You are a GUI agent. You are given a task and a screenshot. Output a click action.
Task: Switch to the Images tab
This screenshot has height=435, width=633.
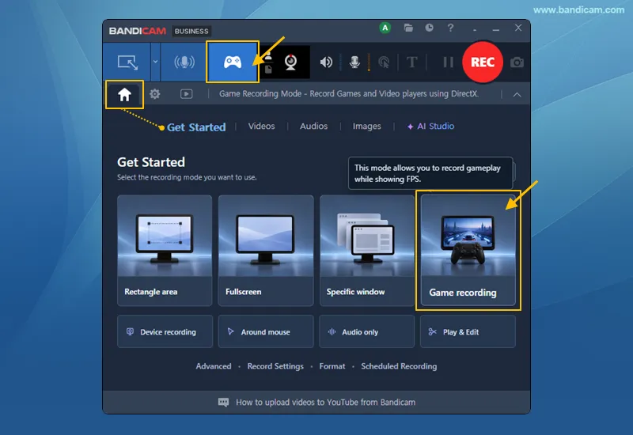point(366,127)
